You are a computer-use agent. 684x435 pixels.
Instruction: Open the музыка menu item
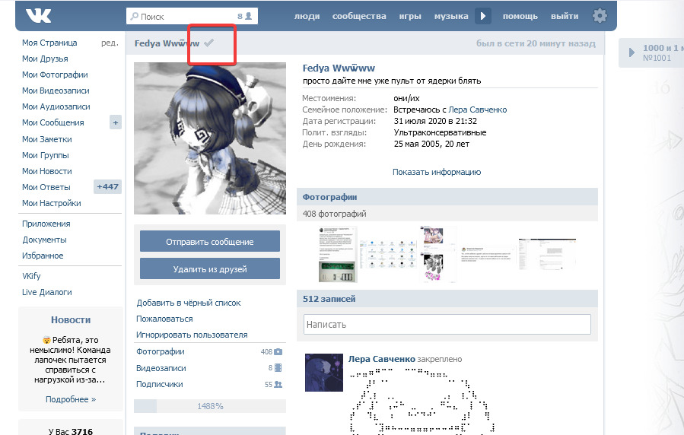click(x=451, y=16)
